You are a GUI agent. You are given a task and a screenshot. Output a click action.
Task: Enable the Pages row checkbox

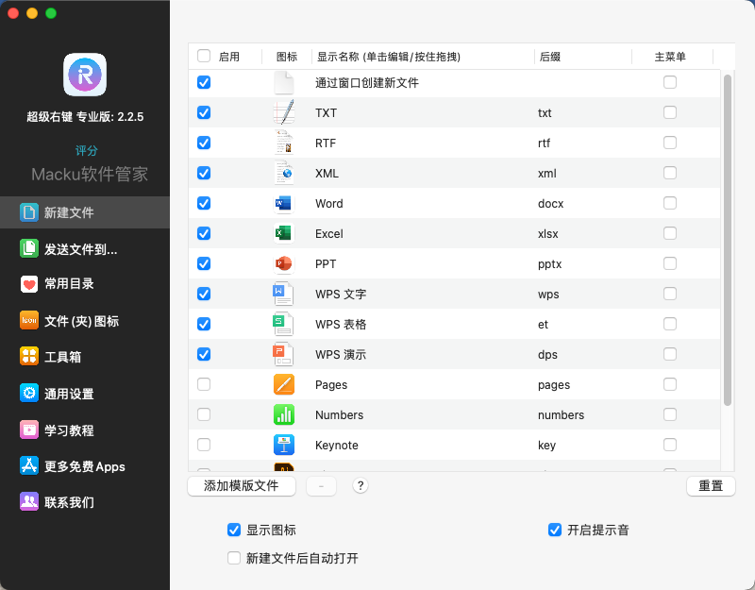(x=204, y=384)
